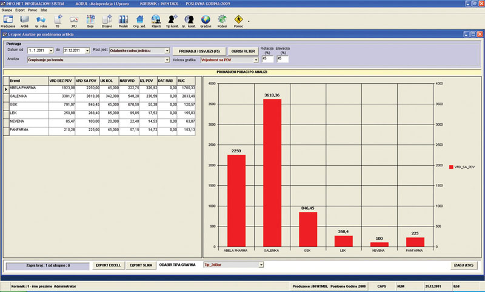Click the IZADJI (ESC) button
Viewport: 485px width, 292px height.
(x=464, y=265)
